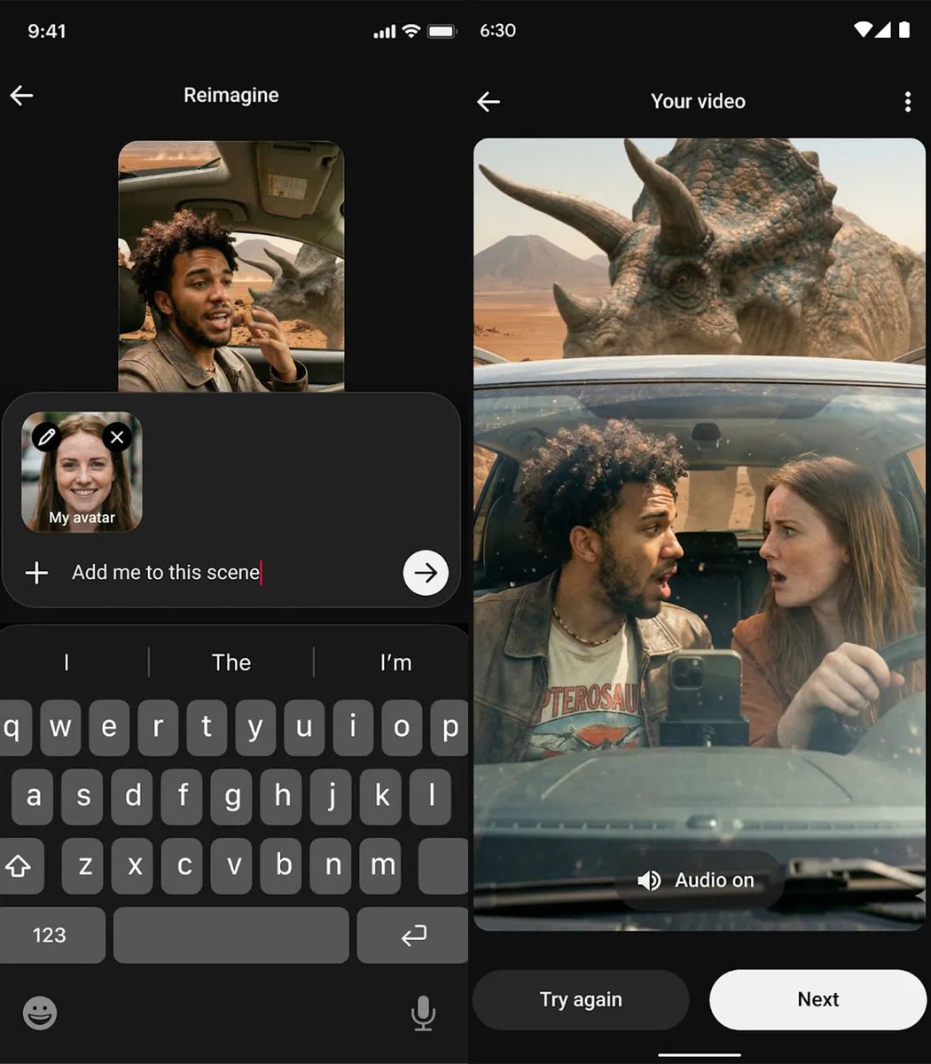Tap the 's' key
This screenshot has height=1064, width=931.
coord(83,796)
